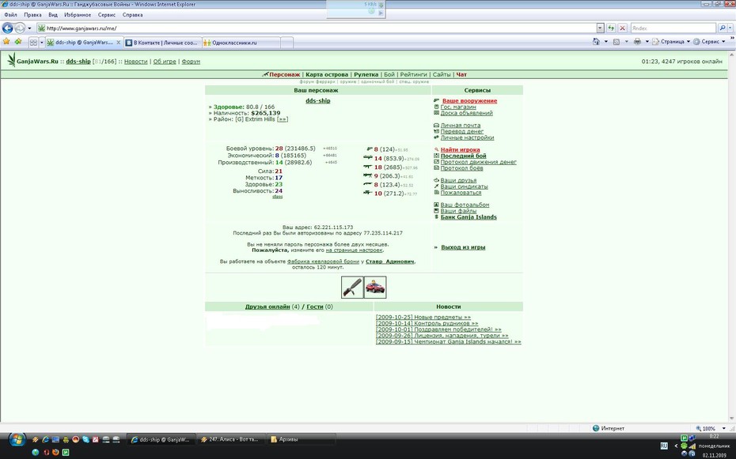736x459 pixels.
Task: Expand the Print options dropdown arrow
Action: 647,42
